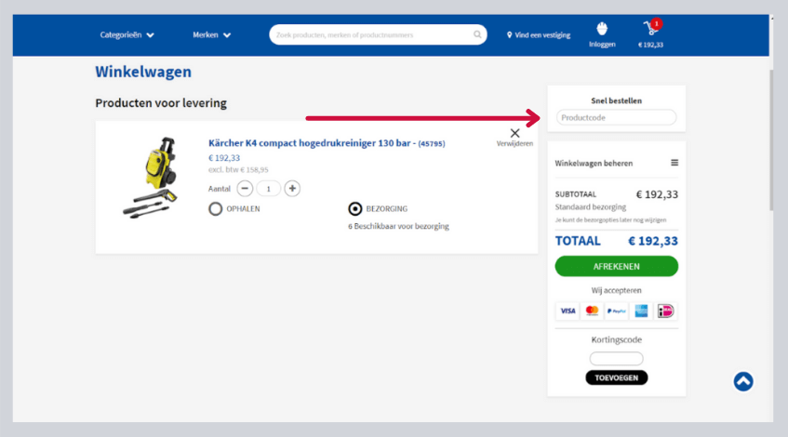Click the Verwijderen label
Viewport: 788px width, 437px height.
[514, 144]
